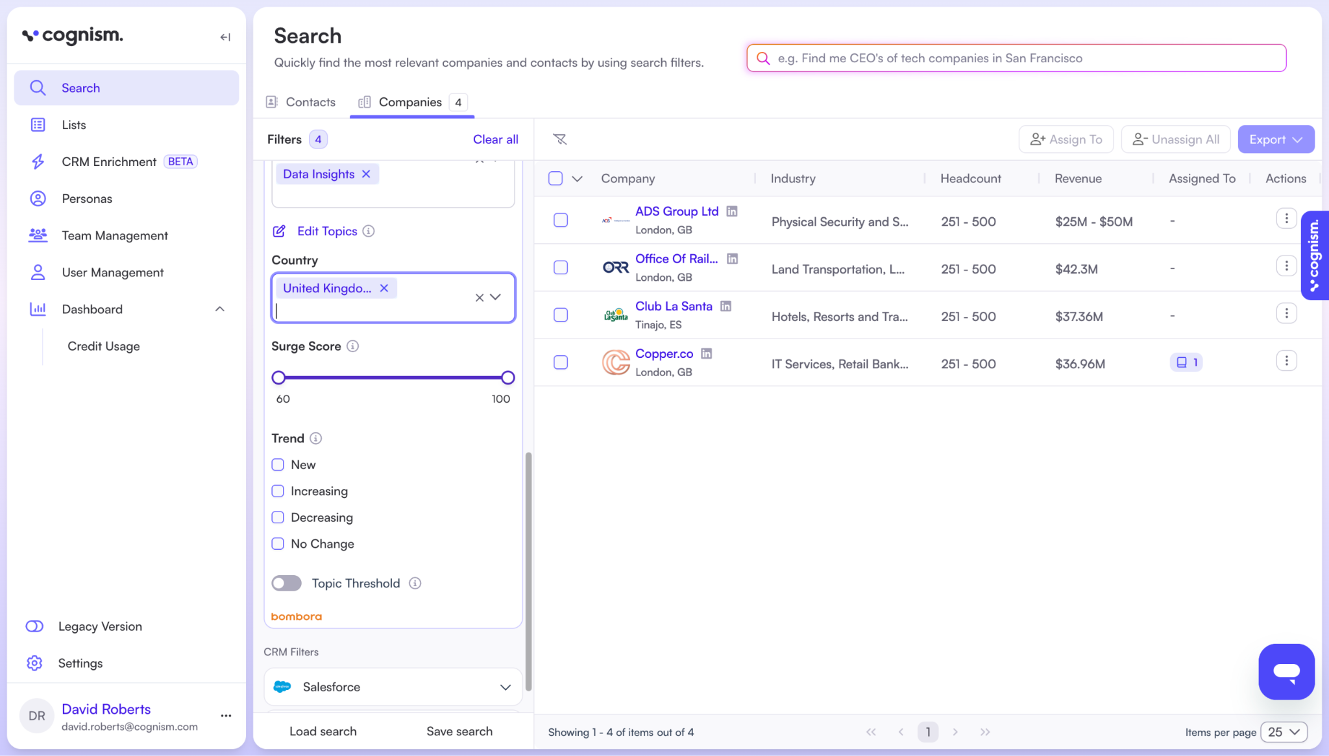This screenshot has height=756, width=1329.
Task: Click the filters panel scrollbar
Action: point(528,571)
